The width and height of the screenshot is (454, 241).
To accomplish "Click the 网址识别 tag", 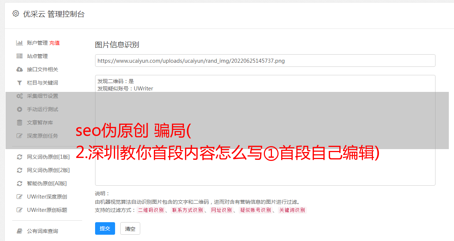I will tap(221, 210).
